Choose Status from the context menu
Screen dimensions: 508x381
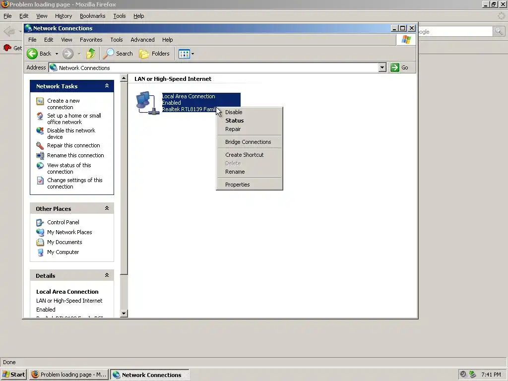249,121
